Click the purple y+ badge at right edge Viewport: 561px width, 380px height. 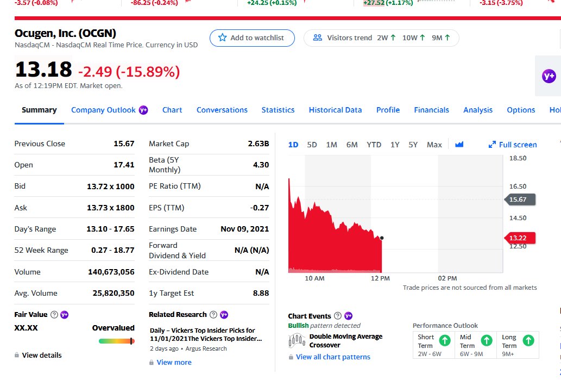coord(549,76)
